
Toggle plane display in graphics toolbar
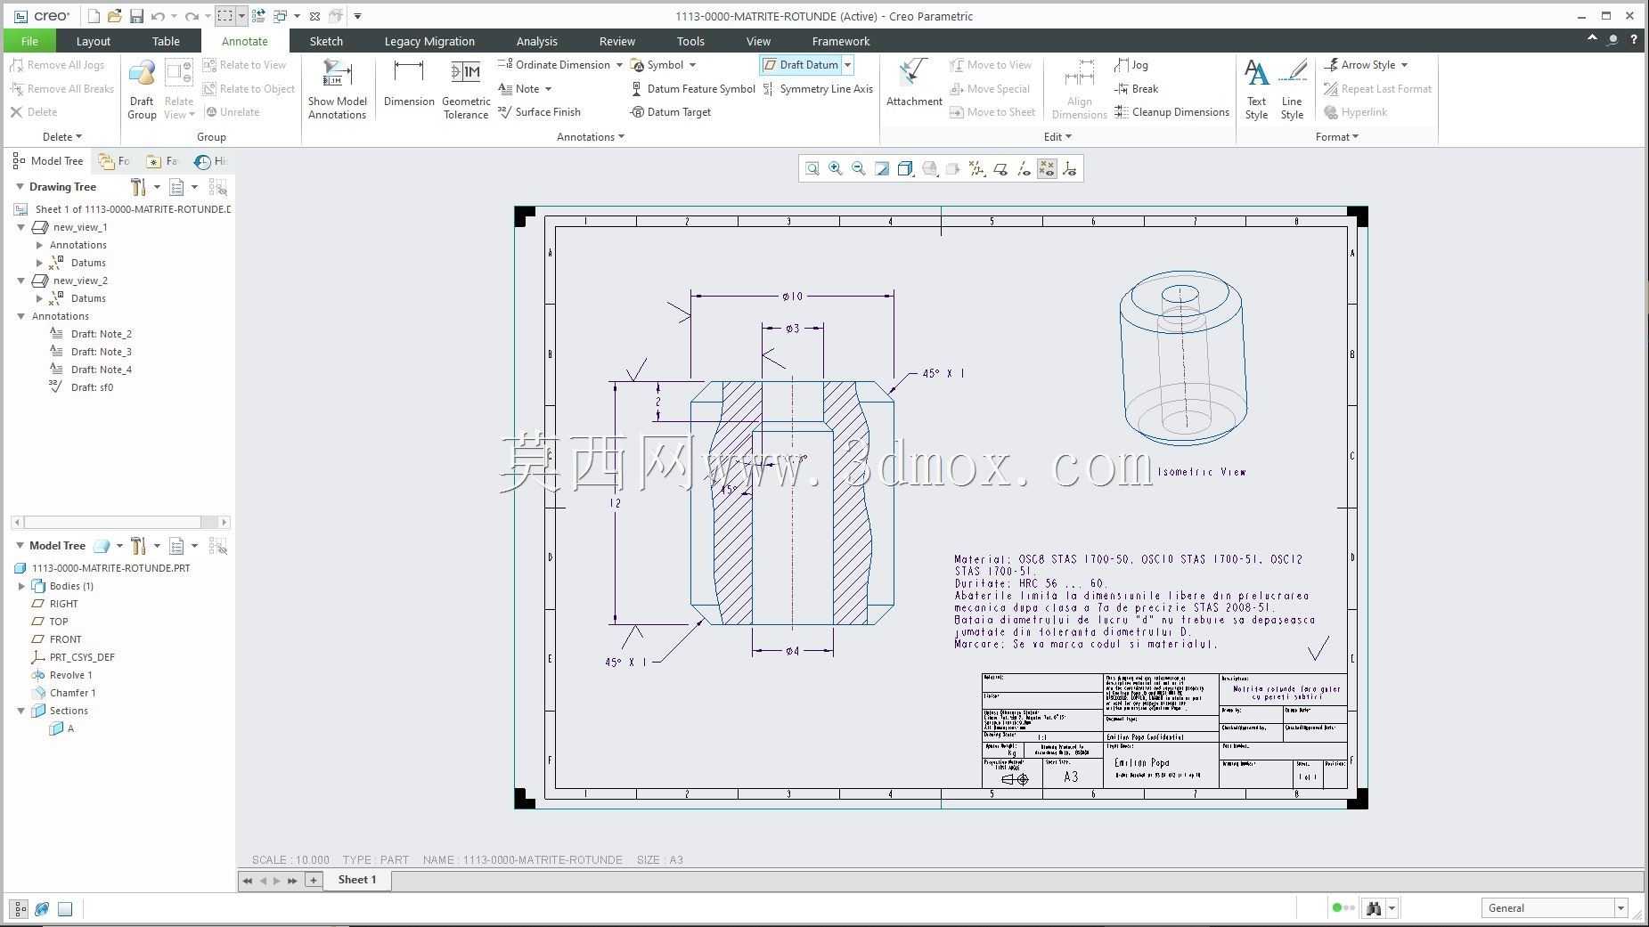(x=1000, y=169)
